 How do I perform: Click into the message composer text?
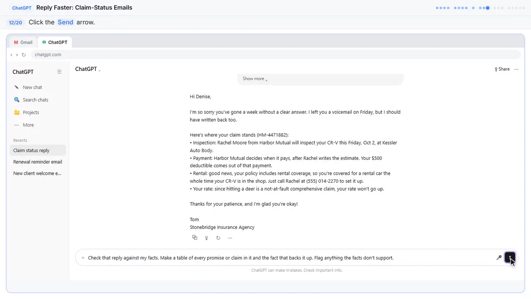point(241,258)
